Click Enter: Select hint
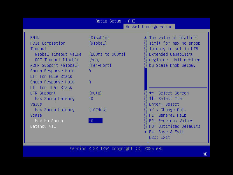 [x=164, y=104]
